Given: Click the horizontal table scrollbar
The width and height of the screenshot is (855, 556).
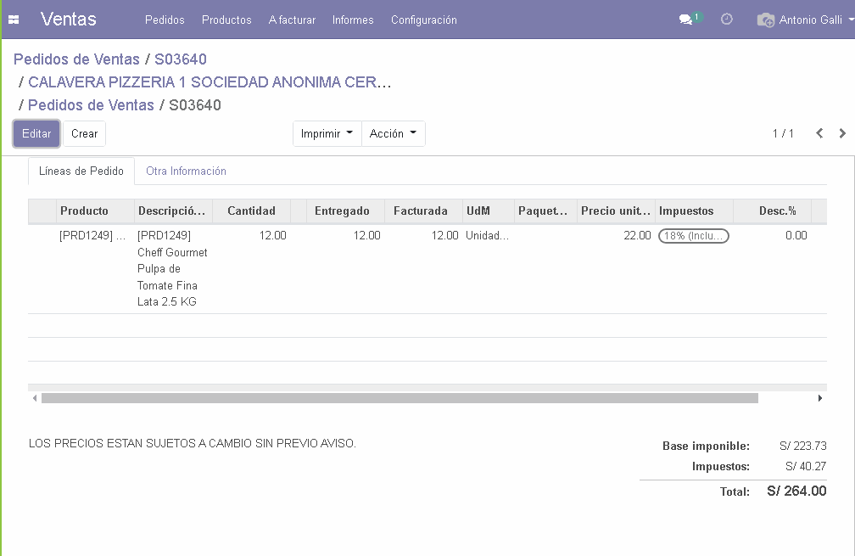Looking at the screenshot, I should [399, 398].
